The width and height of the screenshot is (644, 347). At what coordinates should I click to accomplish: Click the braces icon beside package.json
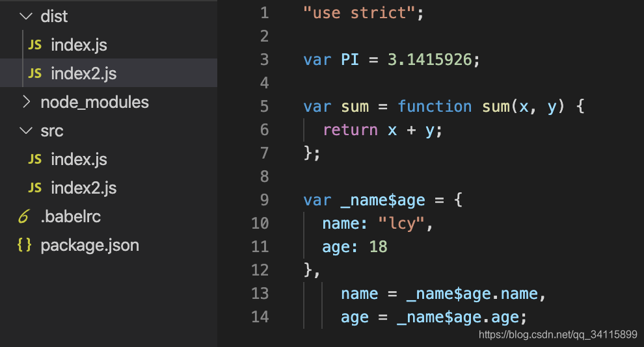tap(24, 245)
